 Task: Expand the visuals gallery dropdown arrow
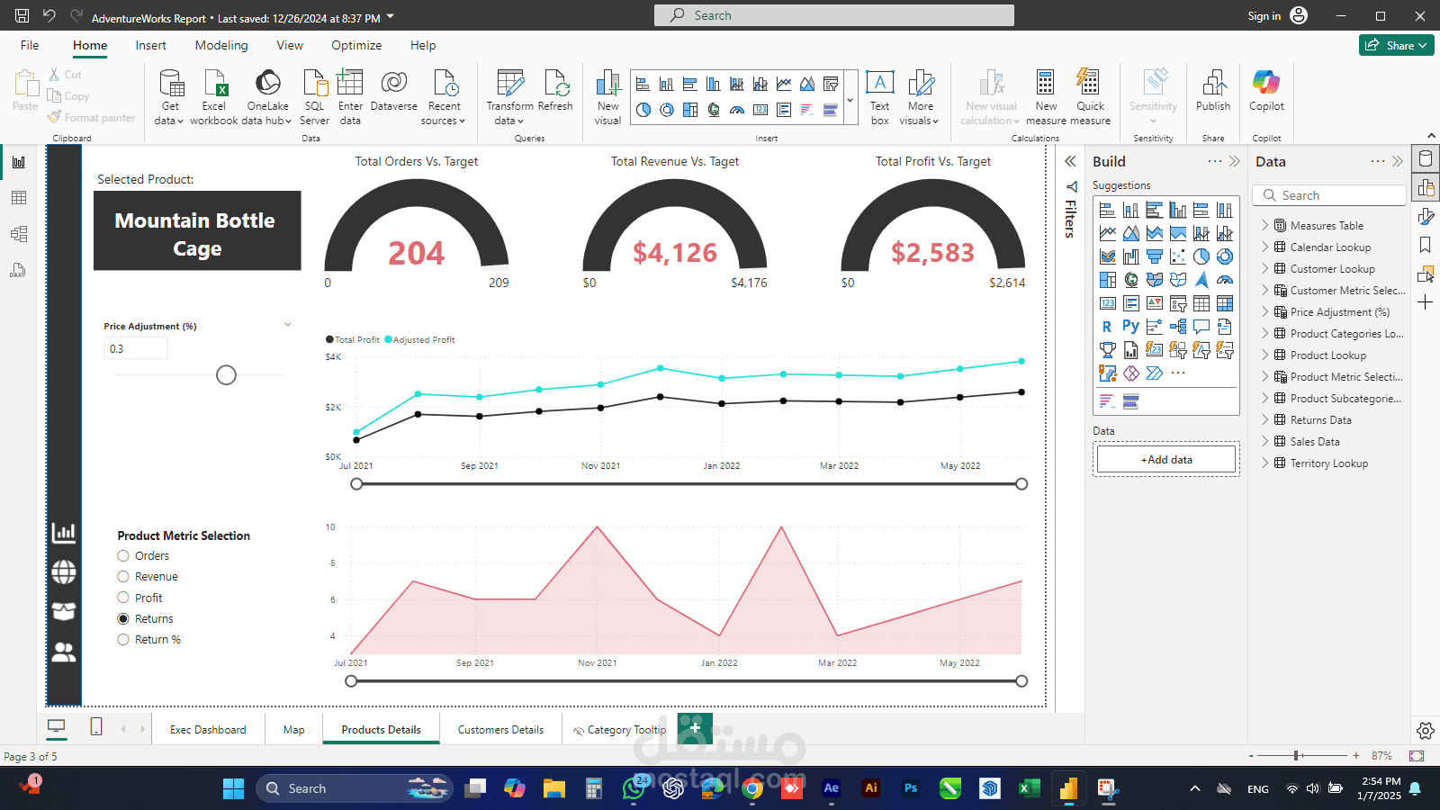coord(850,99)
